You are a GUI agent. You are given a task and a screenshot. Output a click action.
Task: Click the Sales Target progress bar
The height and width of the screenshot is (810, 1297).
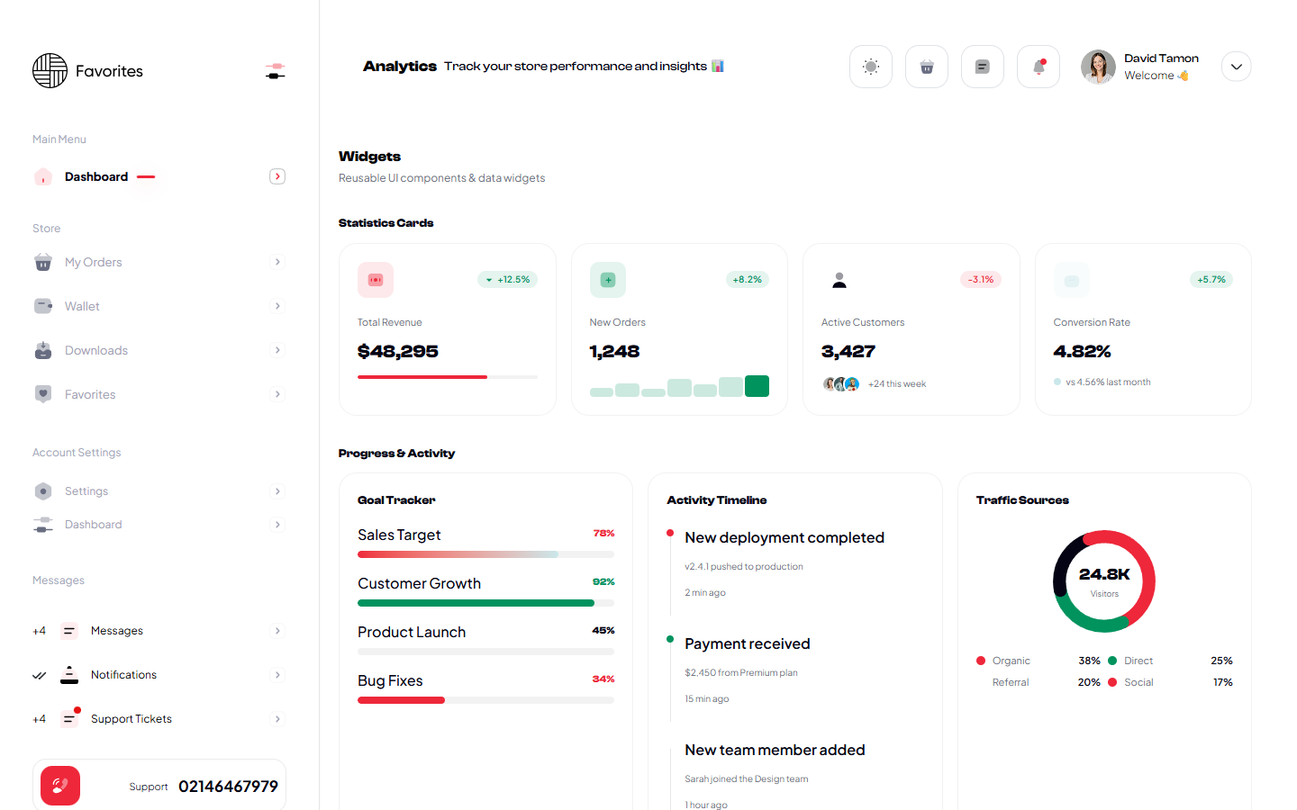pyautogui.click(x=485, y=554)
